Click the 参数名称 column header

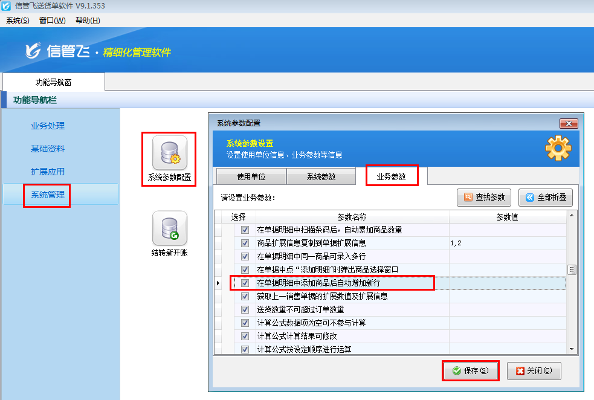(x=352, y=217)
